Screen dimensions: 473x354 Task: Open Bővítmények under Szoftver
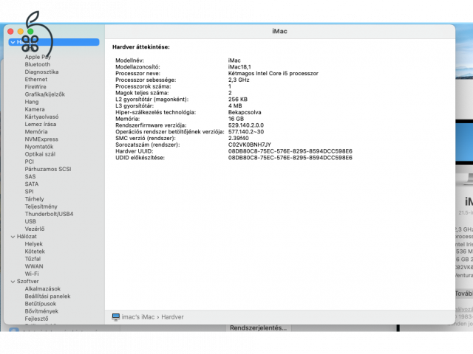tap(41, 311)
